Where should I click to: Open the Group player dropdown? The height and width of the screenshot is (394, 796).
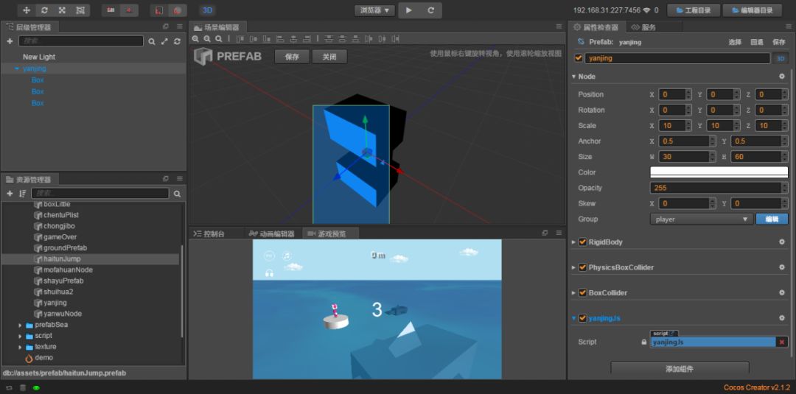pyautogui.click(x=702, y=219)
